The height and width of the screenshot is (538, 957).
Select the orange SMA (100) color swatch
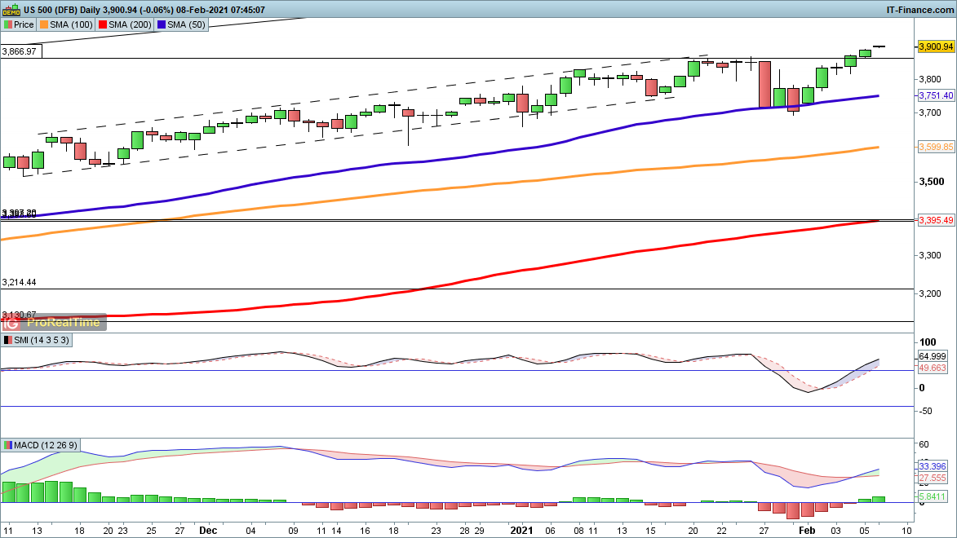click(46, 24)
